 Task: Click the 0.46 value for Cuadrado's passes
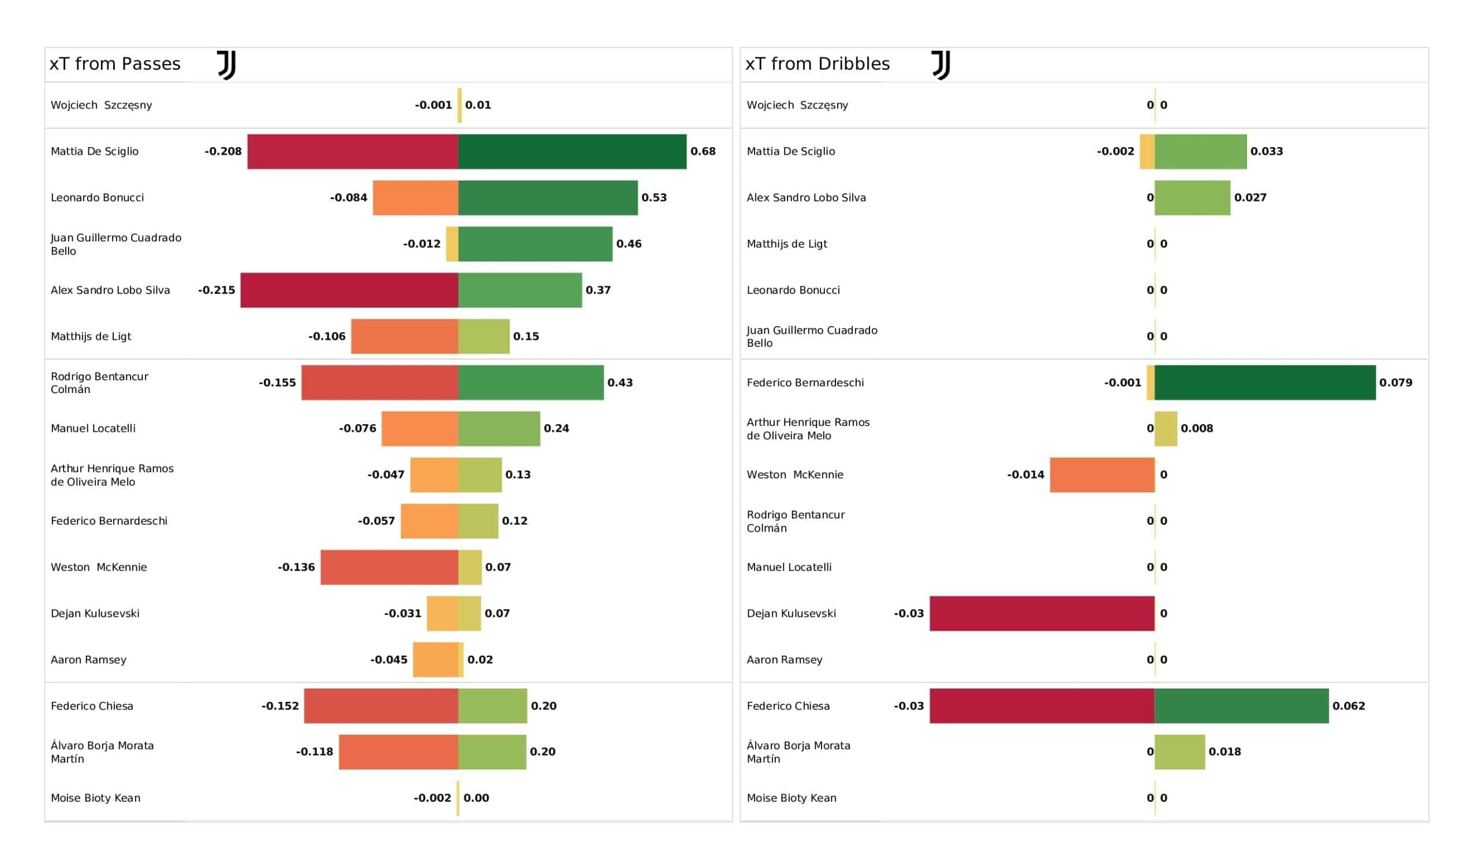coord(629,244)
